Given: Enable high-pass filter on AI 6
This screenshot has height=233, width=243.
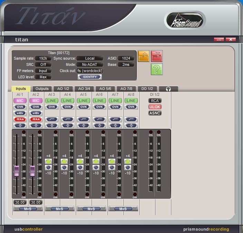Looking at the screenshot, I should [99, 119].
